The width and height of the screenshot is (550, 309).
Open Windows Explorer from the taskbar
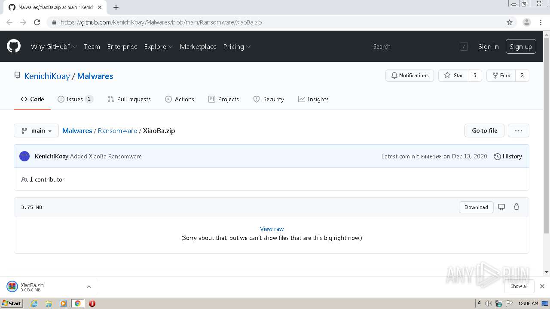(49, 303)
